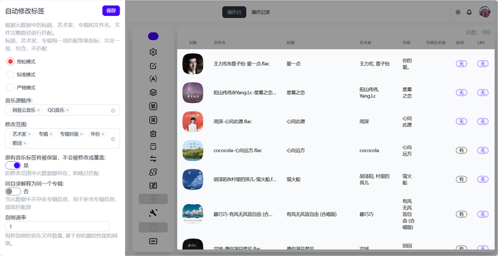Open settings via the sidebar gear icon
The image size is (498, 256).
pyautogui.click(x=153, y=52)
